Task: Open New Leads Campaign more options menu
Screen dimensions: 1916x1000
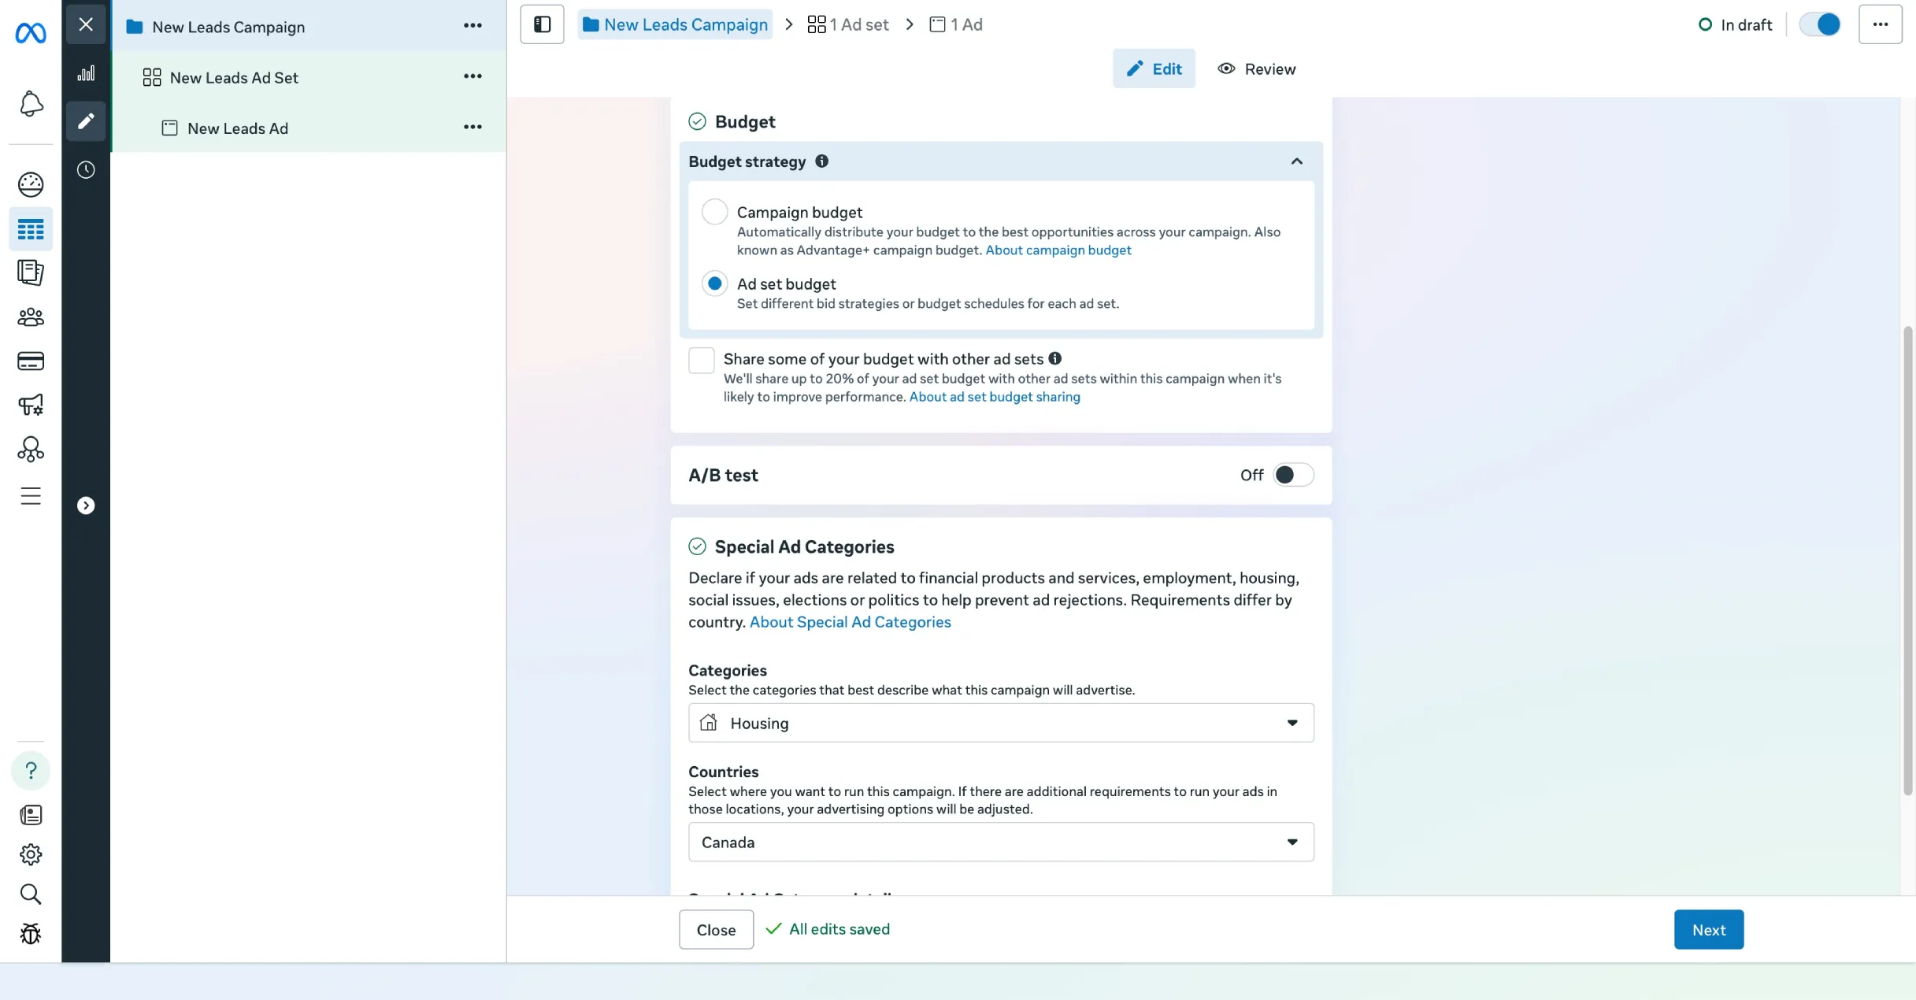Action: pos(473,26)
